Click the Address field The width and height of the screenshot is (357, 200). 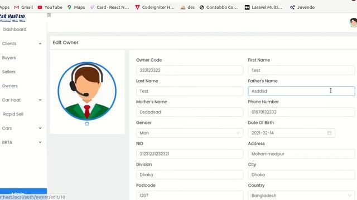(x=301, y=154)
